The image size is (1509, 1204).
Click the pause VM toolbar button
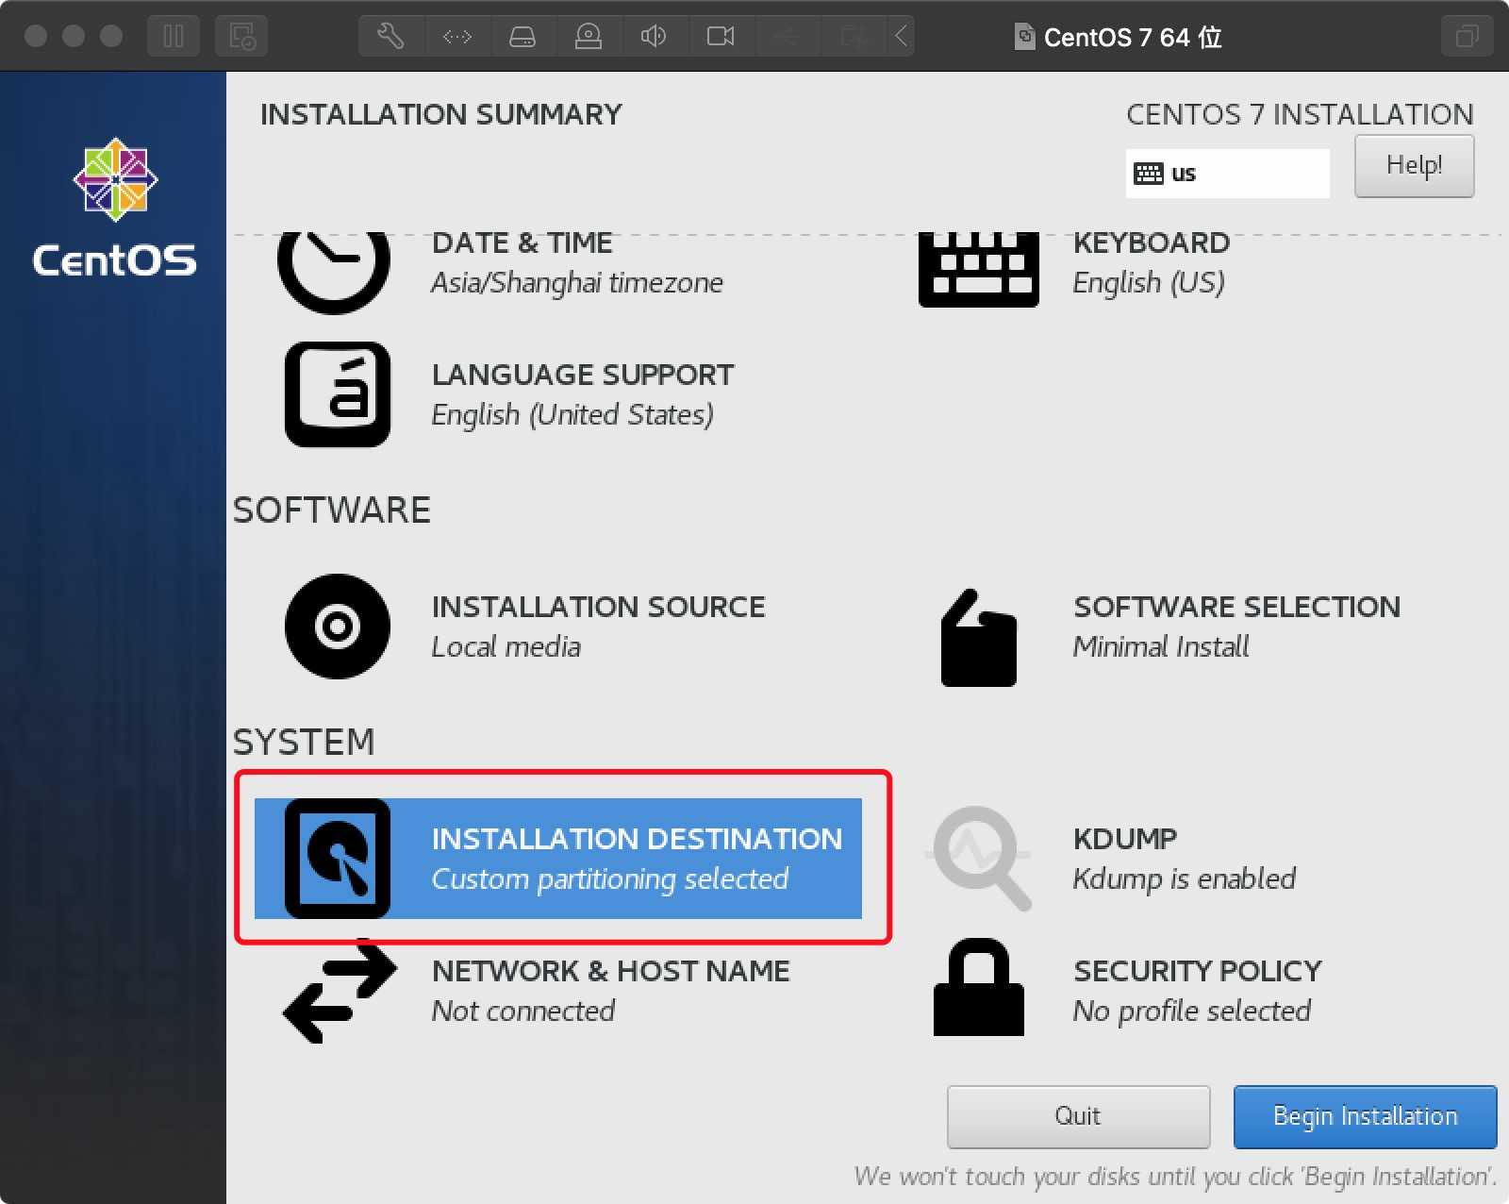coord(174,37)
